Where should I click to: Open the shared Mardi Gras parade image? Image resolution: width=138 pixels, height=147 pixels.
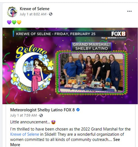click(x=70, y=66)
